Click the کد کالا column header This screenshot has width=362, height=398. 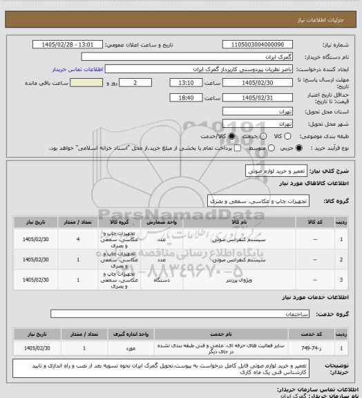(315, 222)
